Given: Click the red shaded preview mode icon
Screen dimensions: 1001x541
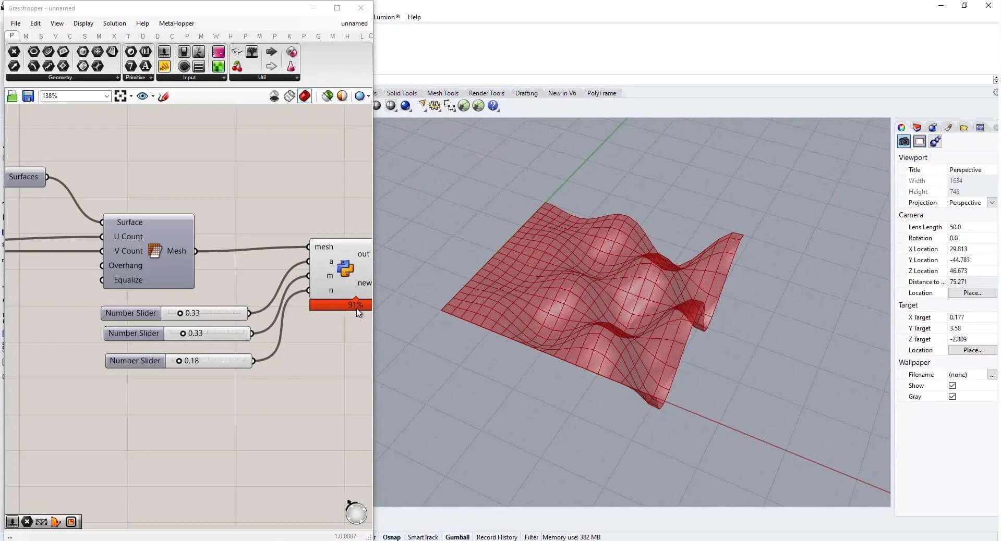Looking at the screenshot, I should [305, 96].
